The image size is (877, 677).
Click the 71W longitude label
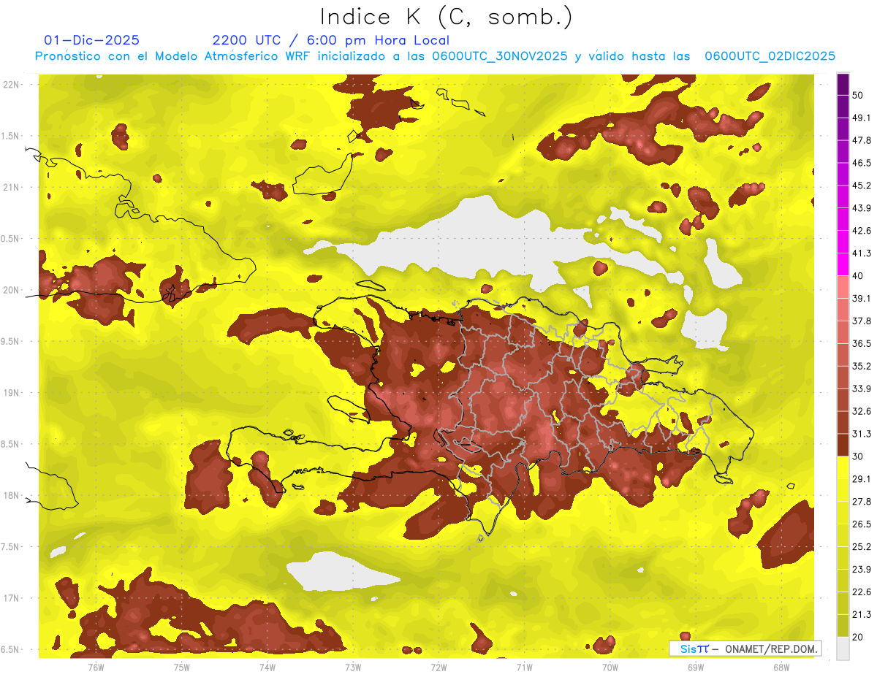tap(524, 668)
